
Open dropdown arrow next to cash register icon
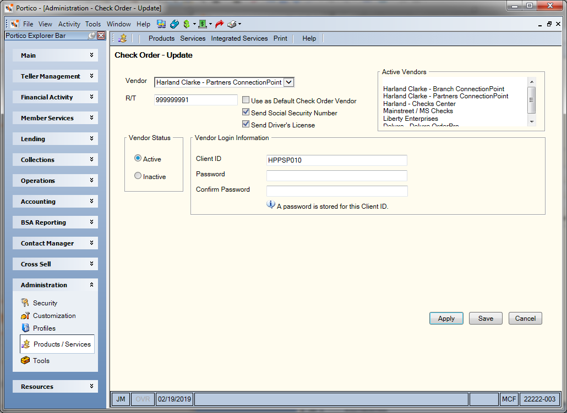coord(210,24)
